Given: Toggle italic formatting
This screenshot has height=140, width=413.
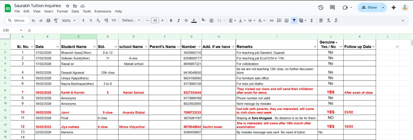Looking at the screenshot, I should point(178,21).
